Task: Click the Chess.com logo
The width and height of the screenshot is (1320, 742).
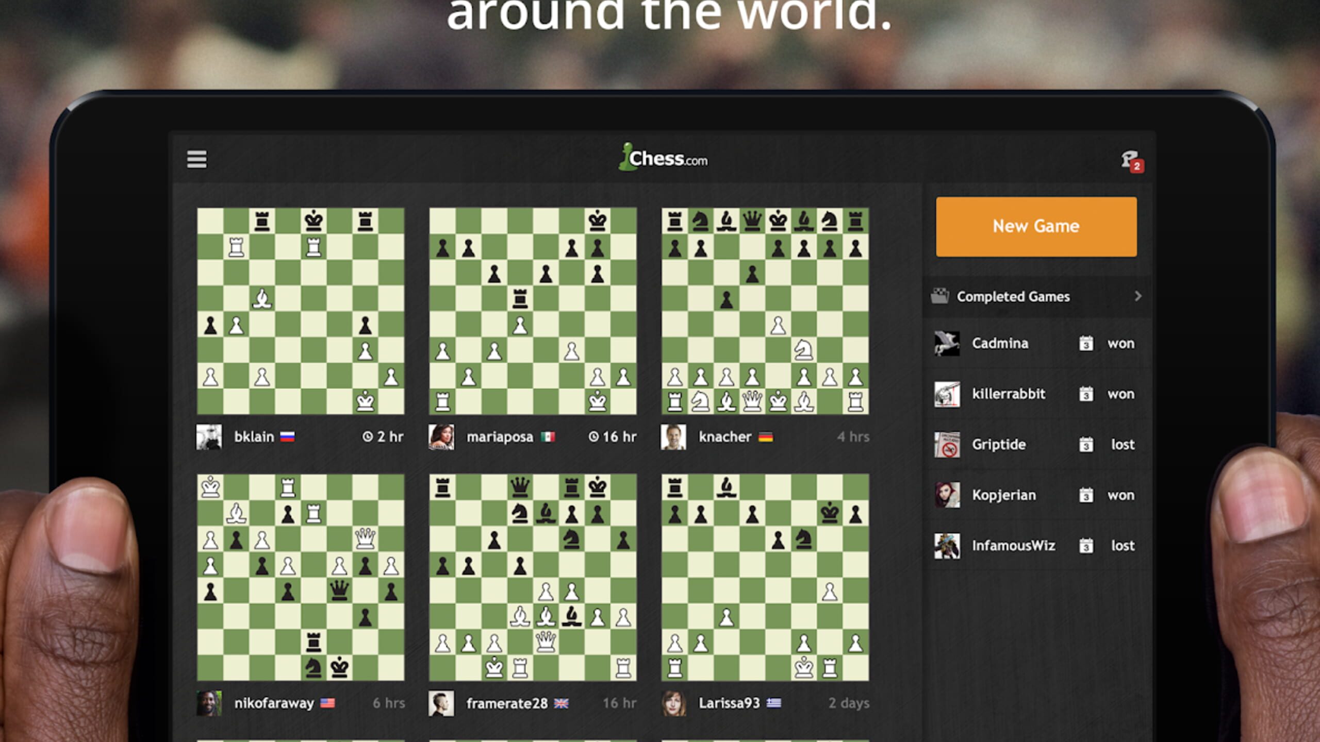Action: tap(663, 158)
